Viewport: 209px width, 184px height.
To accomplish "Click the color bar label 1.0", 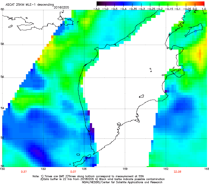I will pos(204,9).
